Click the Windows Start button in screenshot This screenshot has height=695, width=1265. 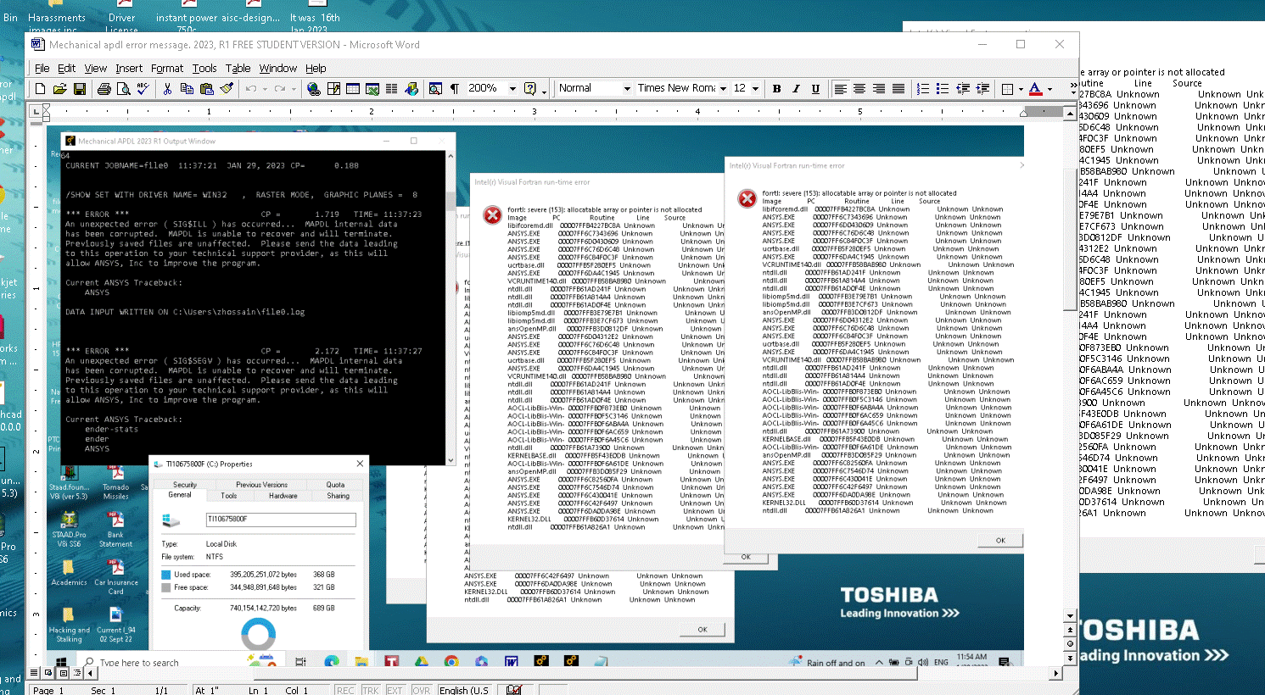[62, 663]
